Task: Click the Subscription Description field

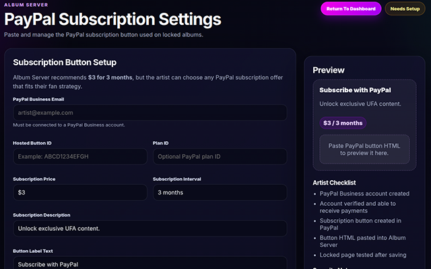Action: click(x=150, y=229)
